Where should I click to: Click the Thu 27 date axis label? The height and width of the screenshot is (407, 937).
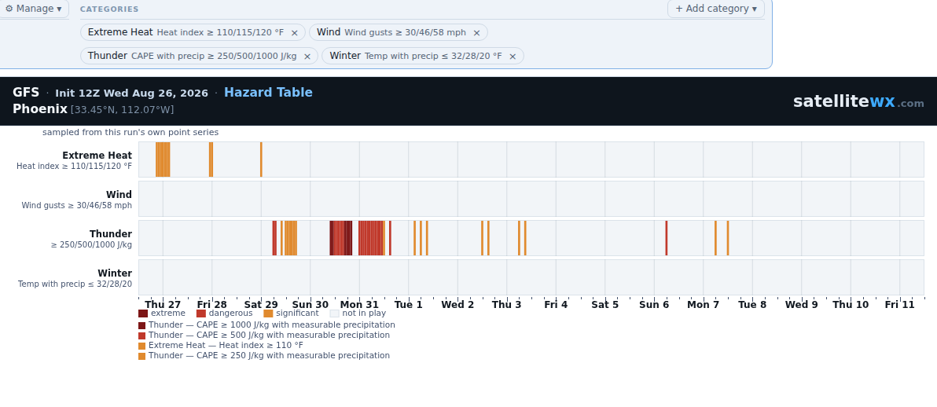(163, 305)
